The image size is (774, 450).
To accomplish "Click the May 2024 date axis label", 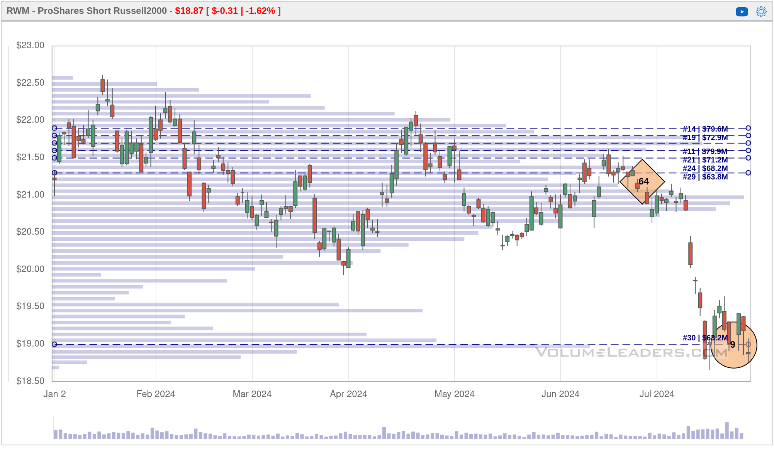I will pyautogui.click(x=454, y=394).
